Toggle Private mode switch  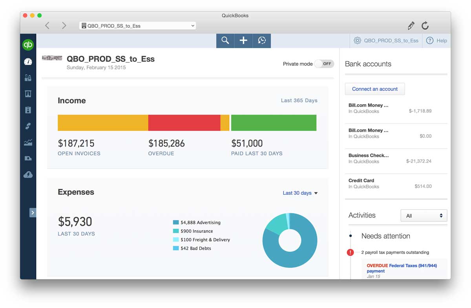coord(324,63)
